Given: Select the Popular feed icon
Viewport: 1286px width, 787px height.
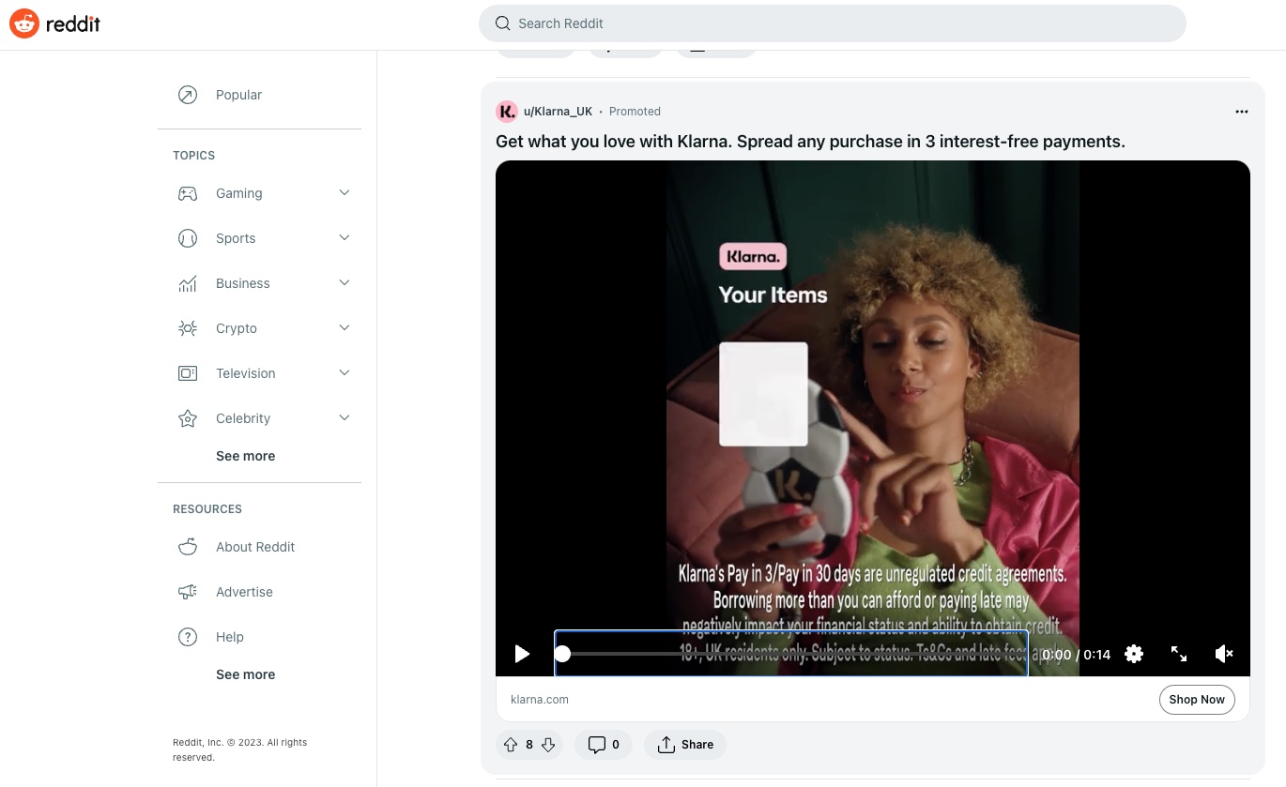Looking at the screenshot, I should coord(188,95).
